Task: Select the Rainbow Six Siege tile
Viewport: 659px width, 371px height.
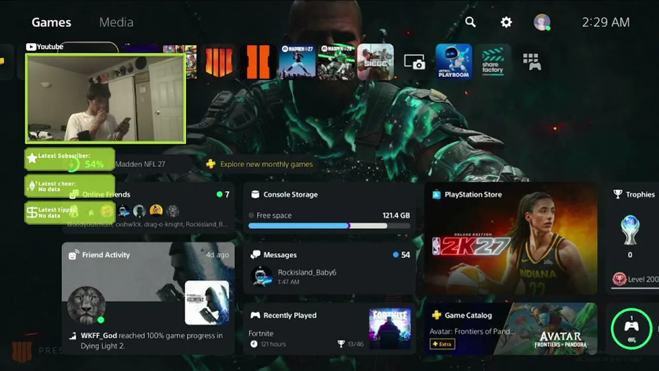Action: coord(375,62)
